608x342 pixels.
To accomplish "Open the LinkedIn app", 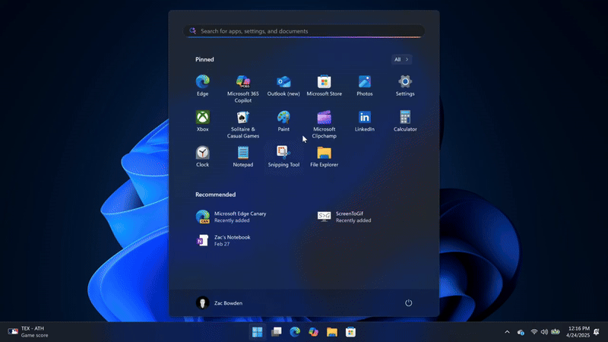I will tap(365, 121).
